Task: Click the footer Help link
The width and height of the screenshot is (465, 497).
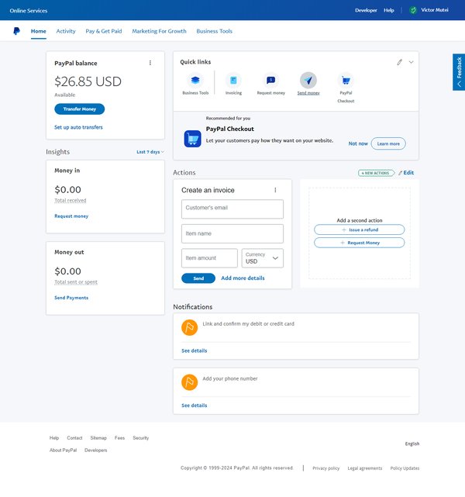Action: pyautogui.click(x=54, y=438)
